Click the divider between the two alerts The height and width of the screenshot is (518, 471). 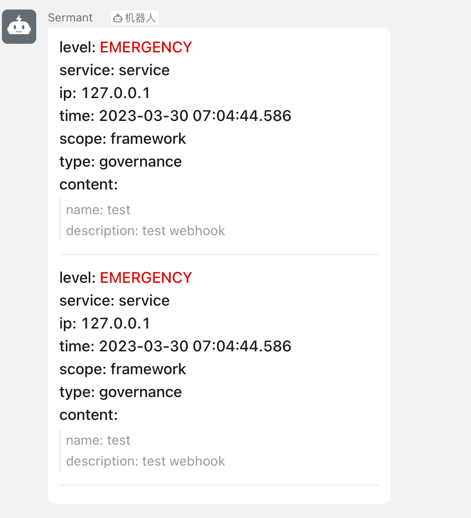pos(219,255)
